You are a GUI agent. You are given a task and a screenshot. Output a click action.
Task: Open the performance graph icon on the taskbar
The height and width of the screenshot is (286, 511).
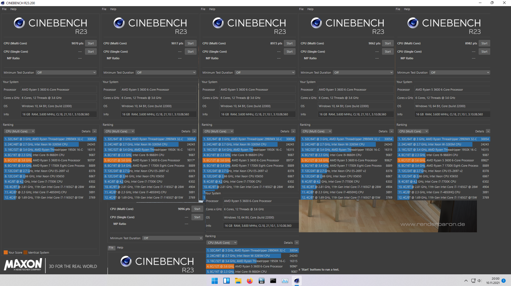[x=285, y=281]
